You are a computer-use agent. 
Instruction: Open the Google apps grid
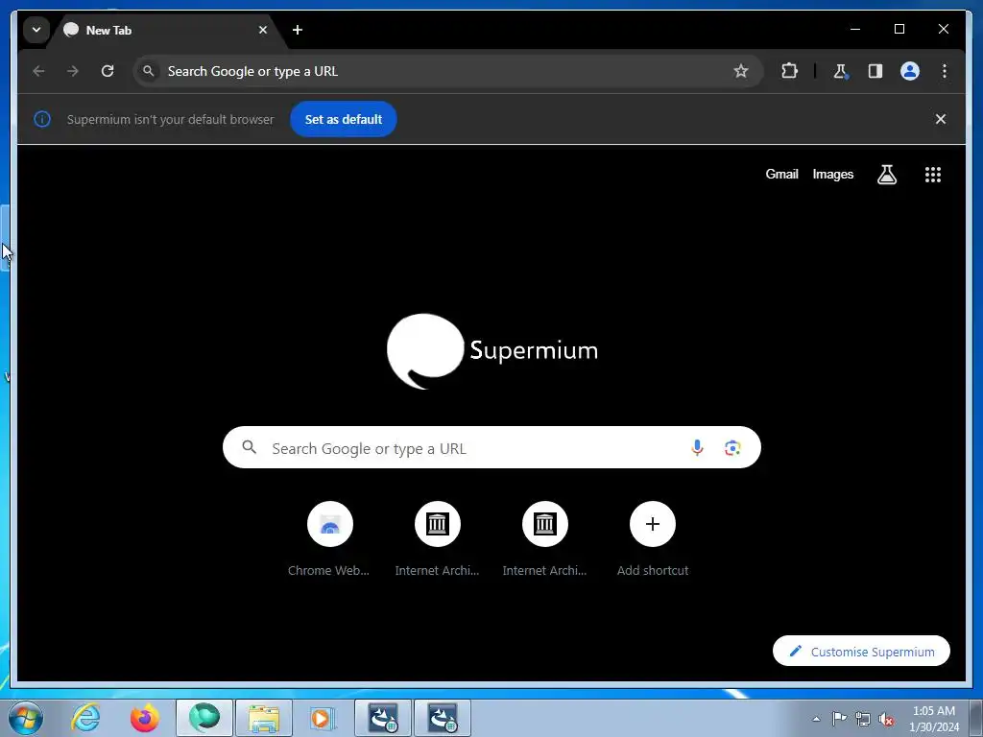click(x=933, y=175)
